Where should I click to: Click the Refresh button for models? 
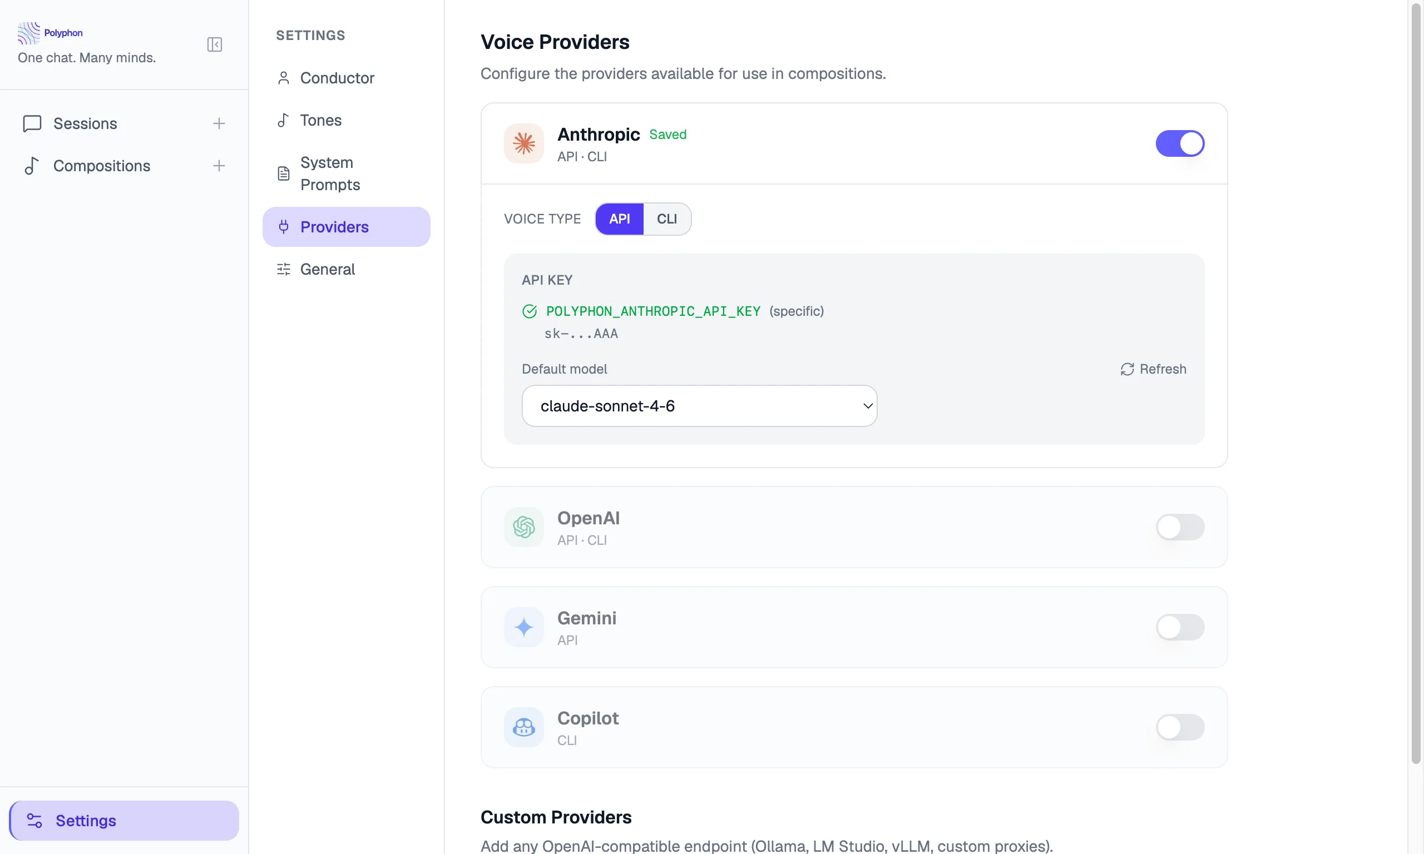click(1153, 369)
